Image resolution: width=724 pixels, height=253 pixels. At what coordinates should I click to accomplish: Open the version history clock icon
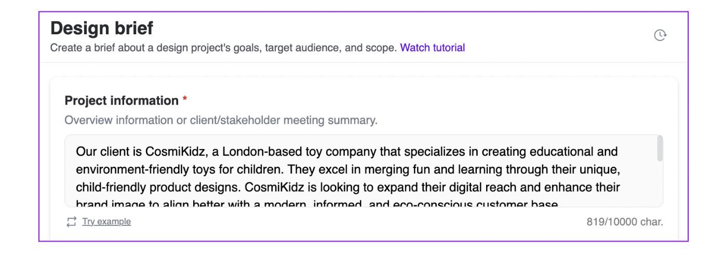click(660, 35)
